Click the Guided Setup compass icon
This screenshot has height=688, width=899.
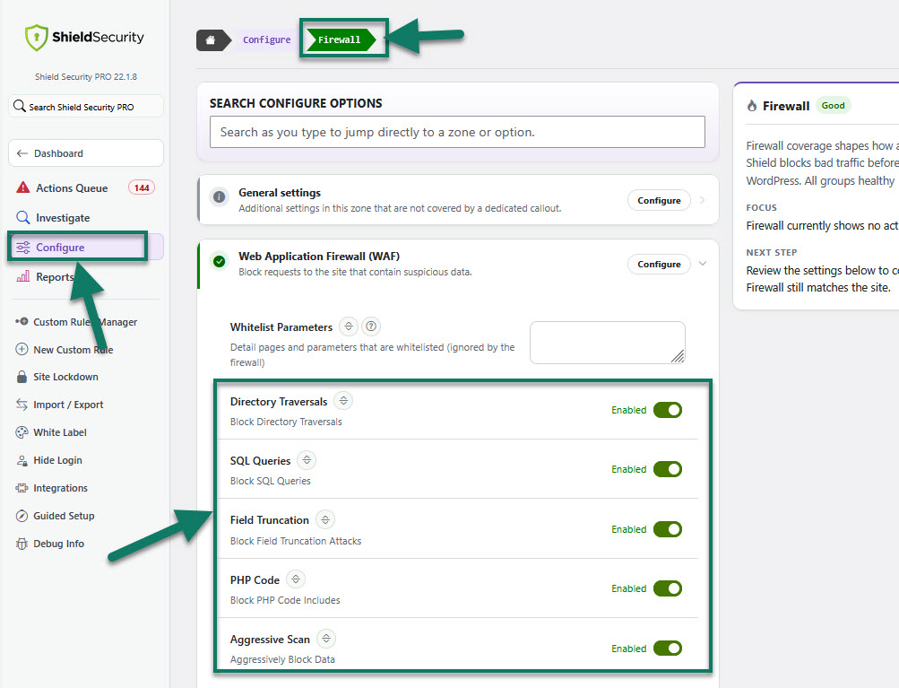[x=22, y=515]
